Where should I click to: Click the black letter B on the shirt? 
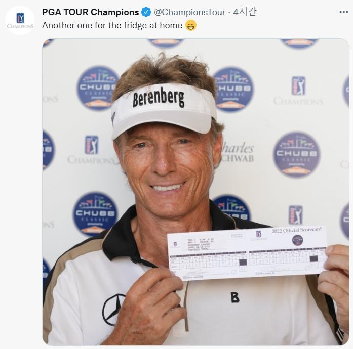tap(235, 297)
